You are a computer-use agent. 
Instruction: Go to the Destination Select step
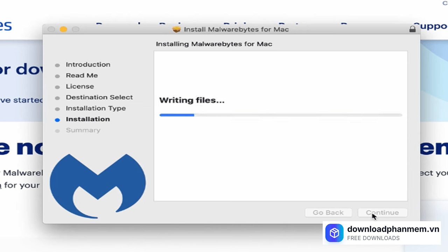tap(99, 97)
